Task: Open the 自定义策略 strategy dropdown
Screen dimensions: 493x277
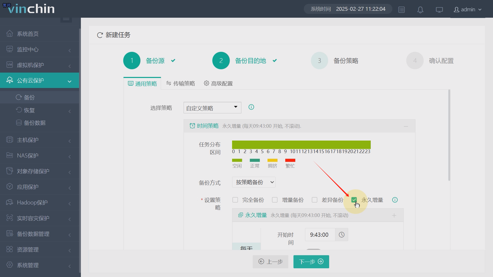Action: [x=212, y=108]
